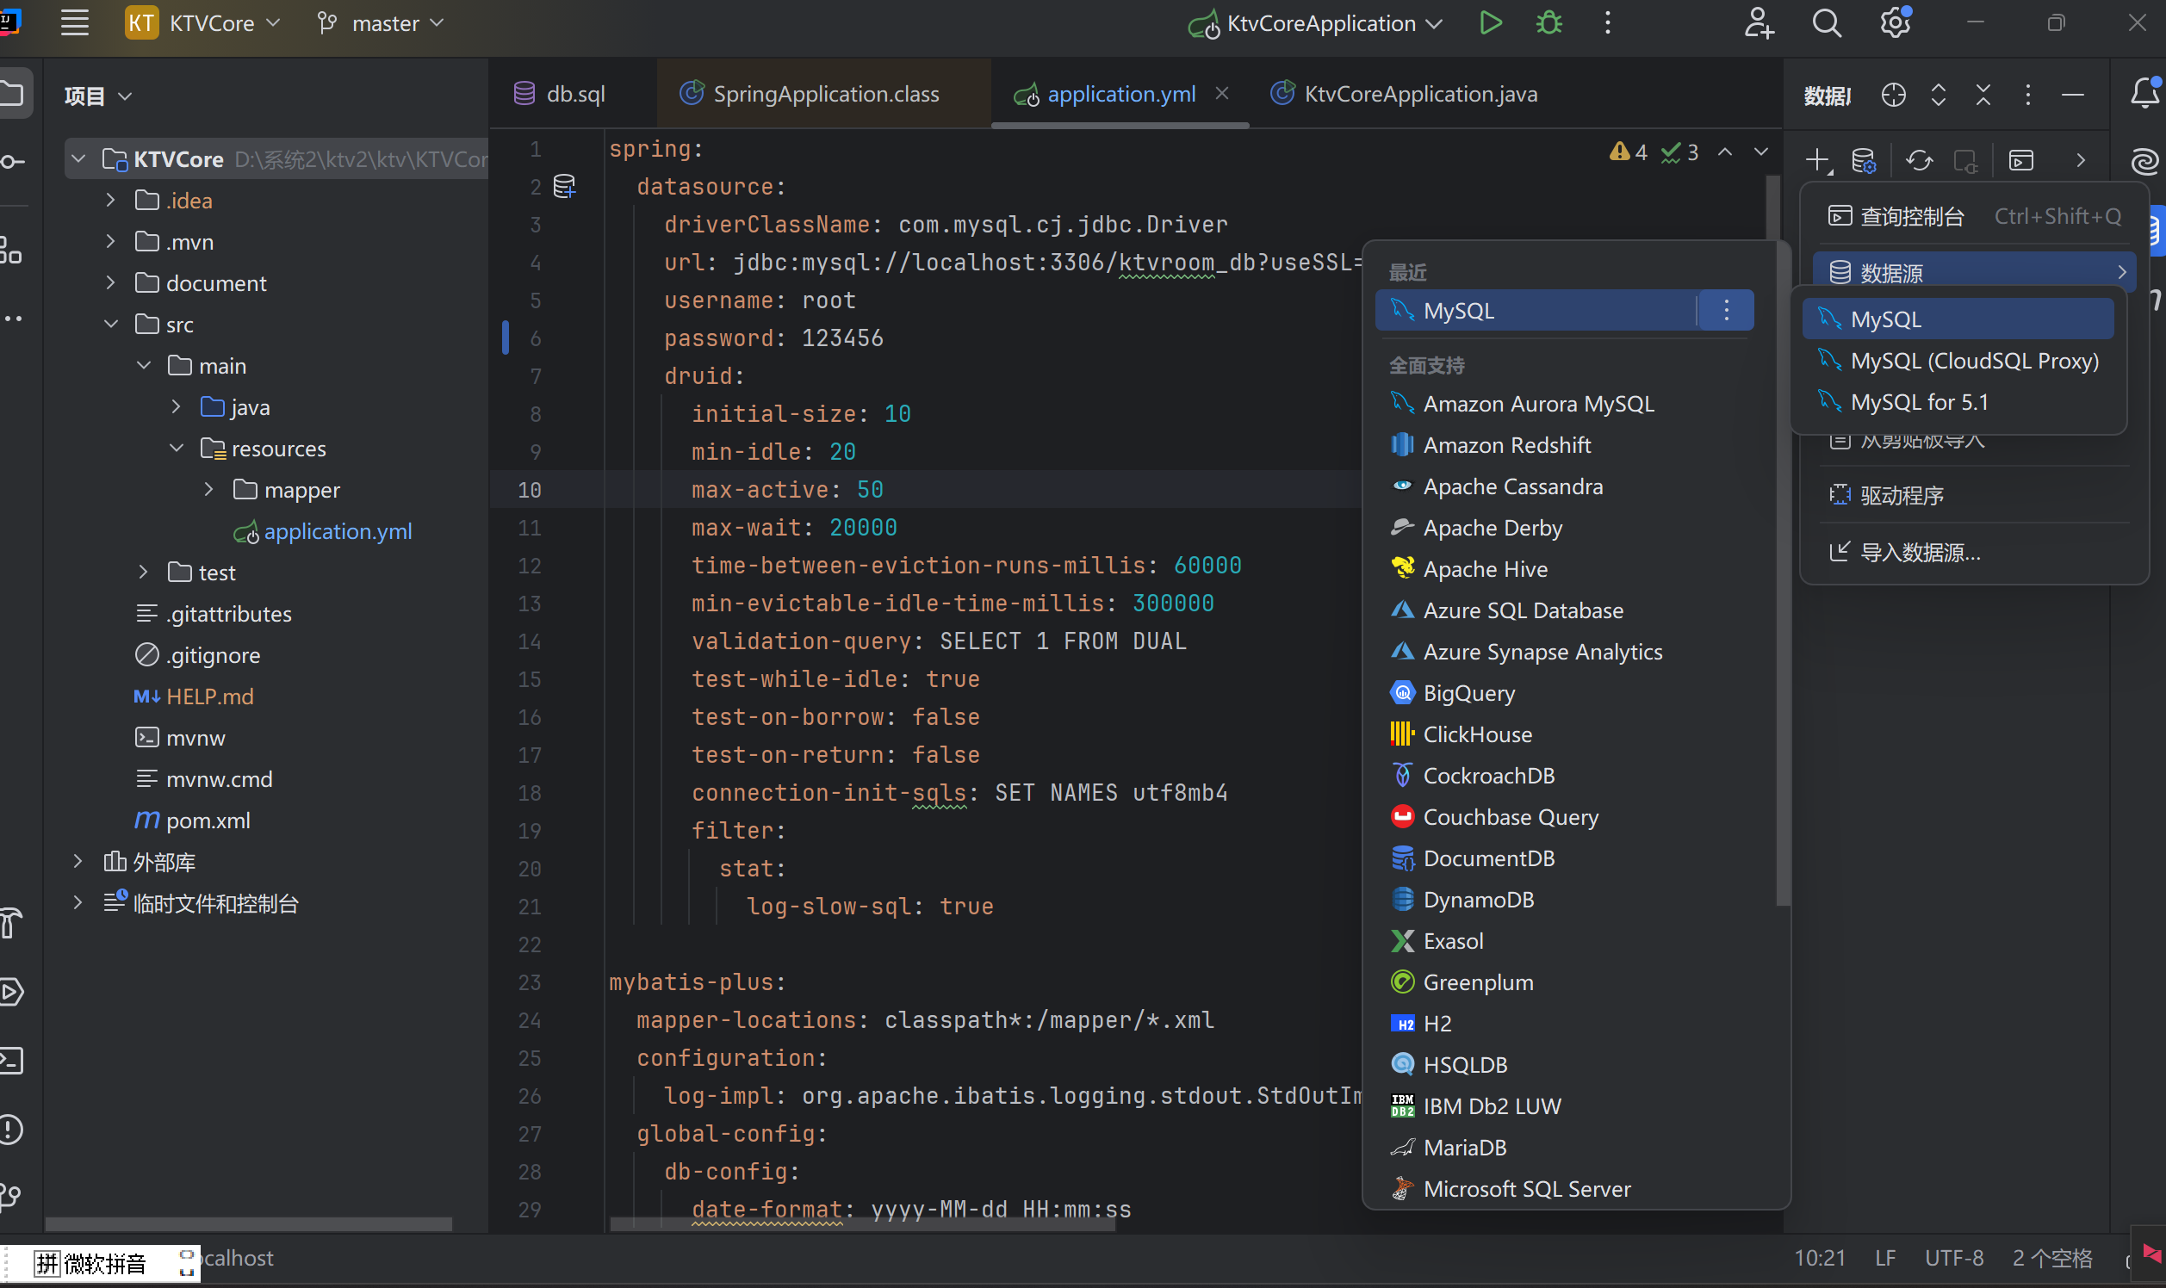
Task: Open the main hamburger menu
Action: pos(75,23)
